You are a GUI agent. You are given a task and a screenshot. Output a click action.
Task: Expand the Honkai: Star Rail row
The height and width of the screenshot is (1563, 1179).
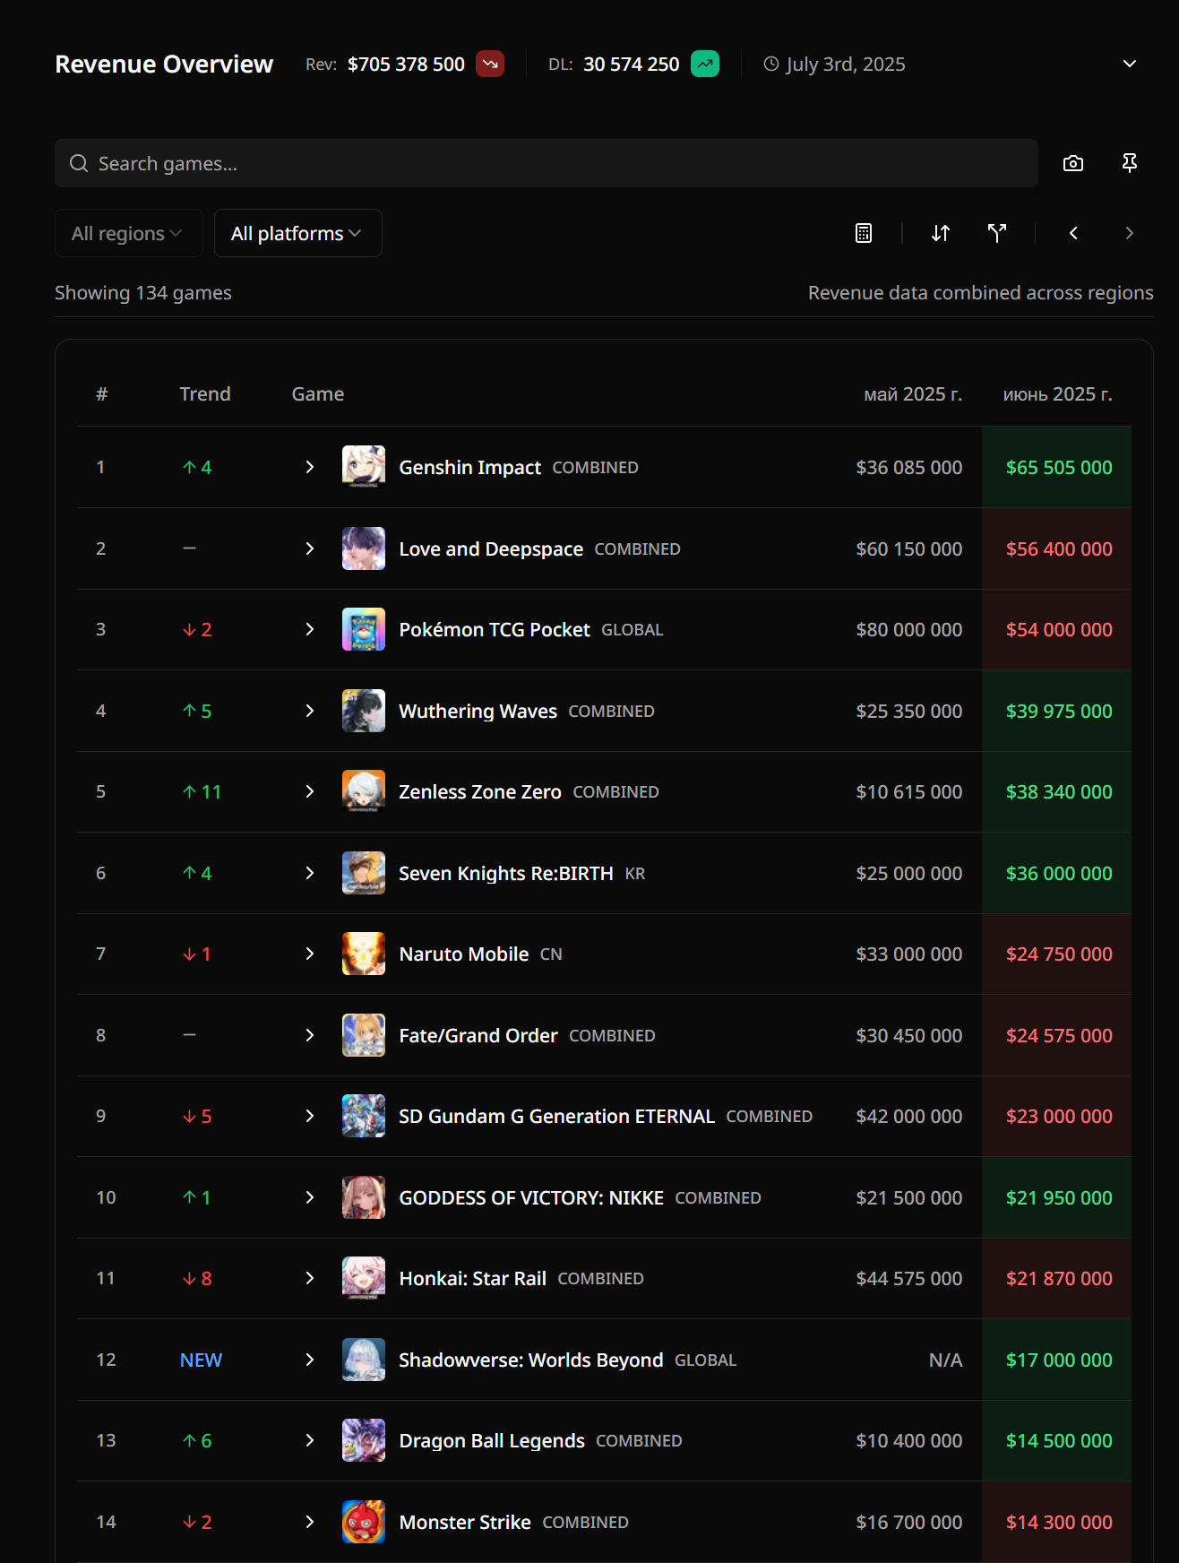(310, 1278)
